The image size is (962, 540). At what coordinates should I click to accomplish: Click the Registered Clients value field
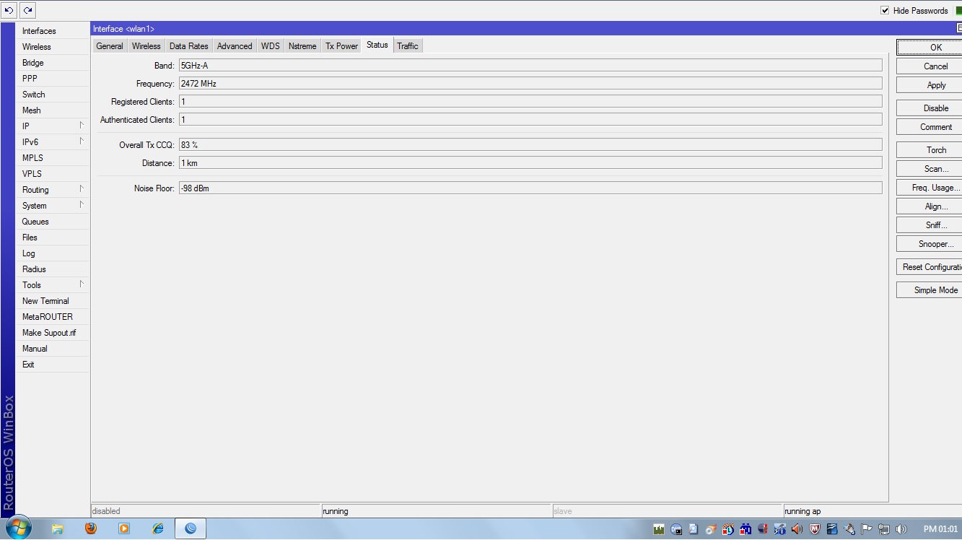tap(530, 102)
